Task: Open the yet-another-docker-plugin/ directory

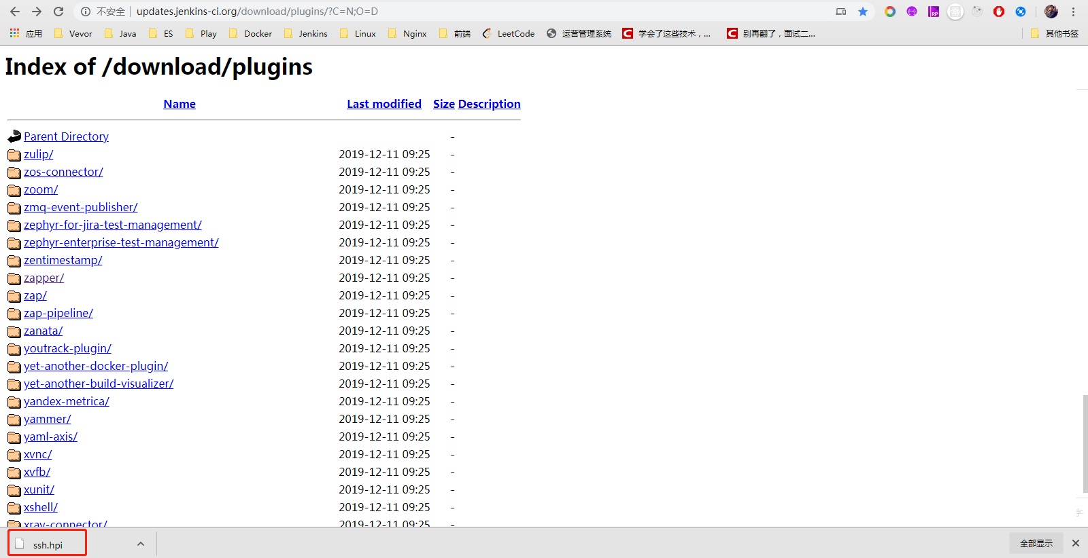Action: [x=96, y=366]
